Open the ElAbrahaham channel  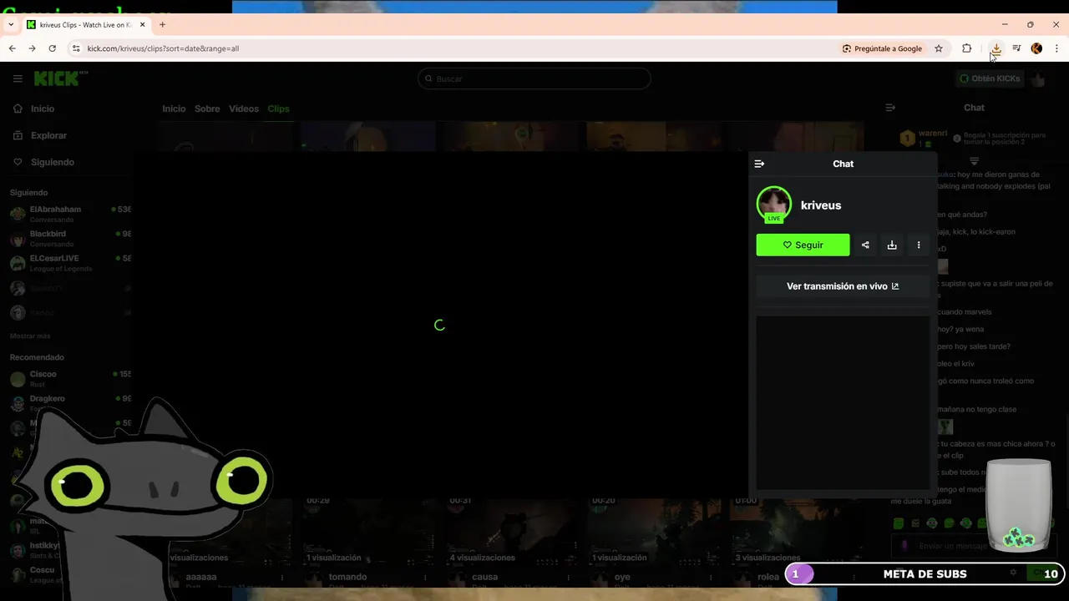70,215
